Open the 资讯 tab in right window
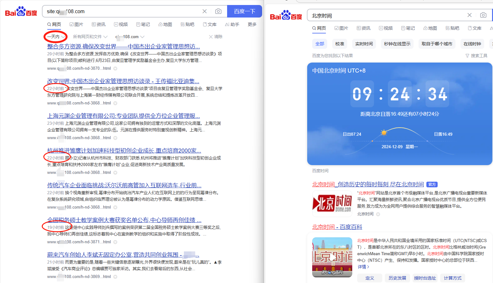The image size is (493, 283). (363, 28)
